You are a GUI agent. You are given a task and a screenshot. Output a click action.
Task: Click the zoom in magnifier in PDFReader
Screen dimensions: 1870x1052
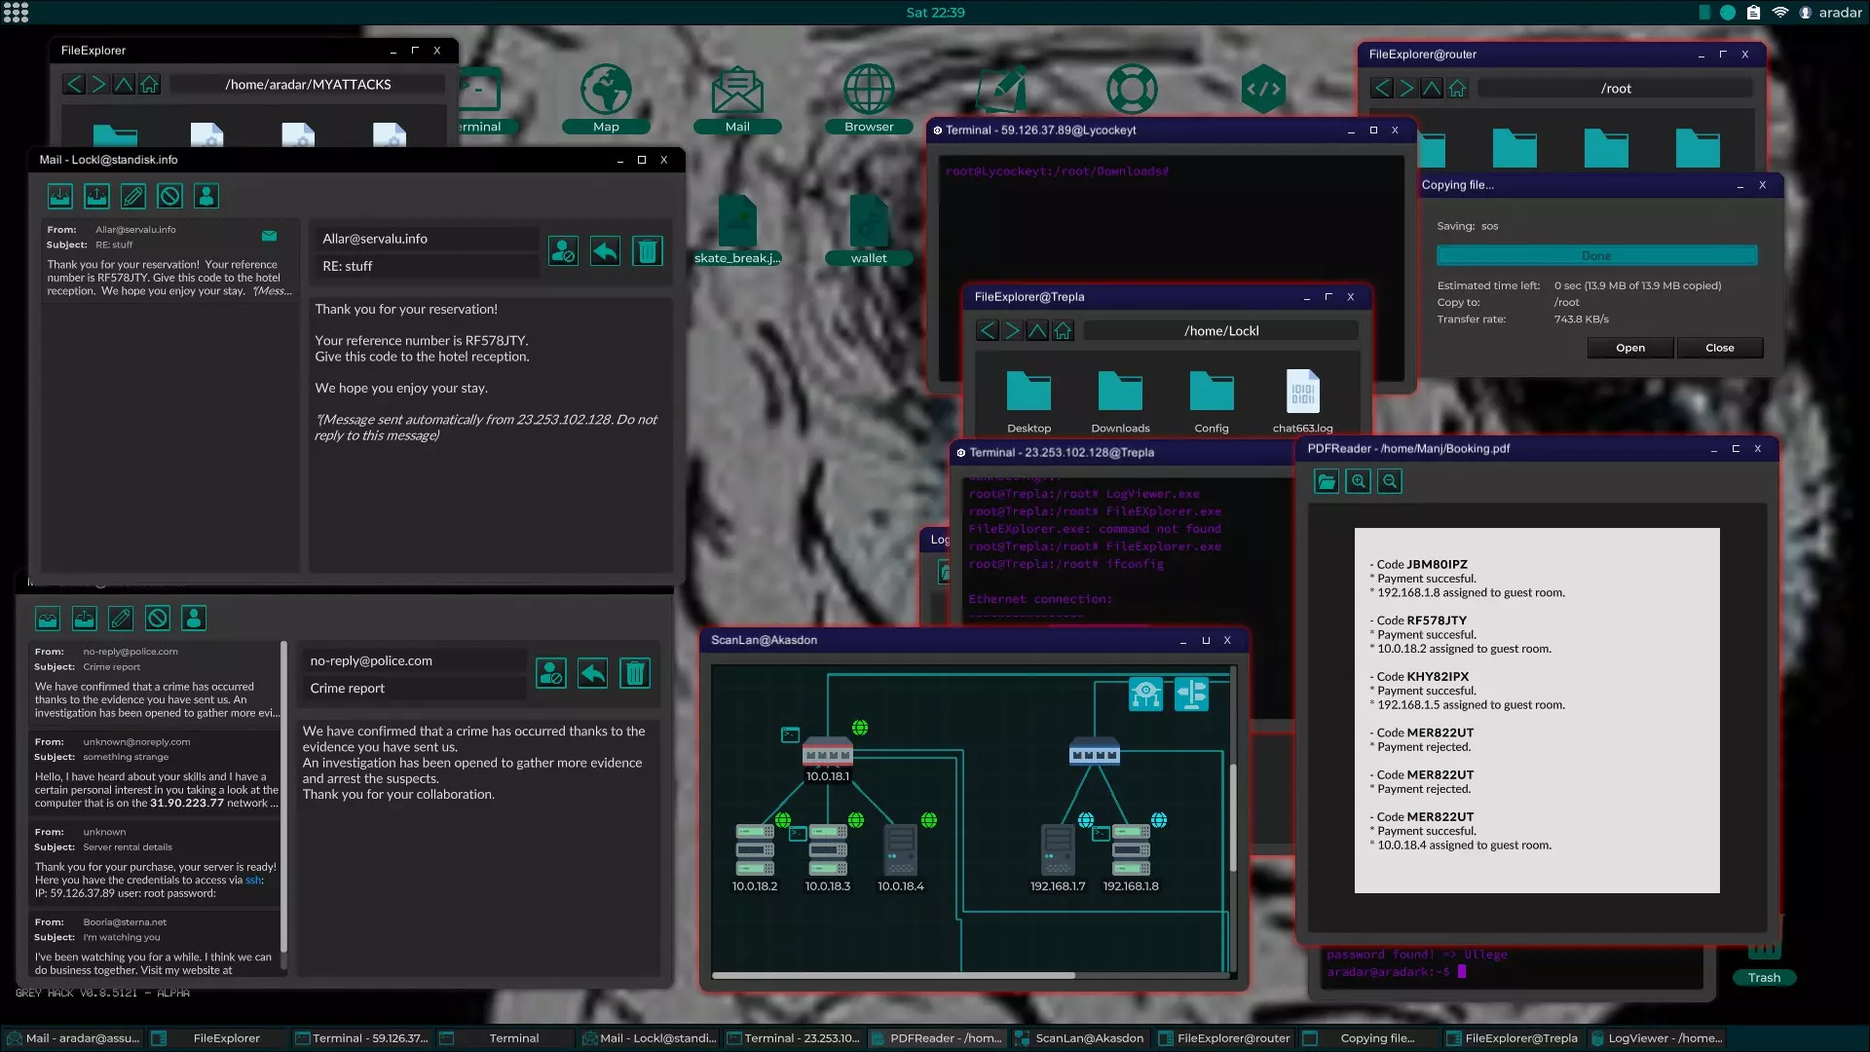(1358, 481)
